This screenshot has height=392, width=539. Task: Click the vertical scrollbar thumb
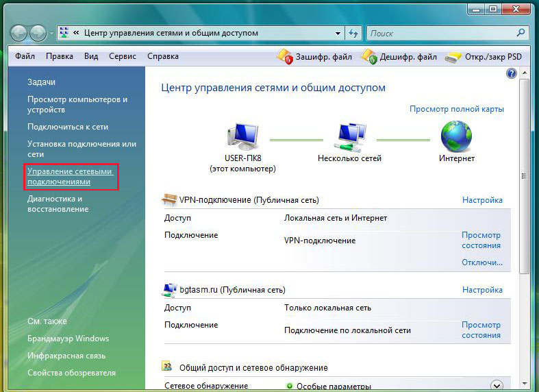[x=524, y=176]
